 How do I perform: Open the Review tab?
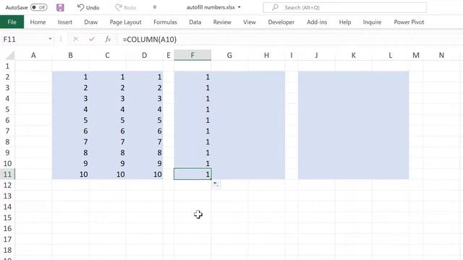pos(222,22)
